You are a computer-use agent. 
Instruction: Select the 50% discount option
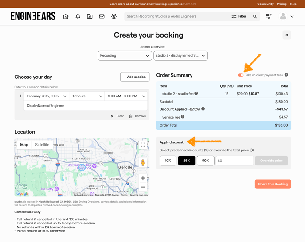205,161
